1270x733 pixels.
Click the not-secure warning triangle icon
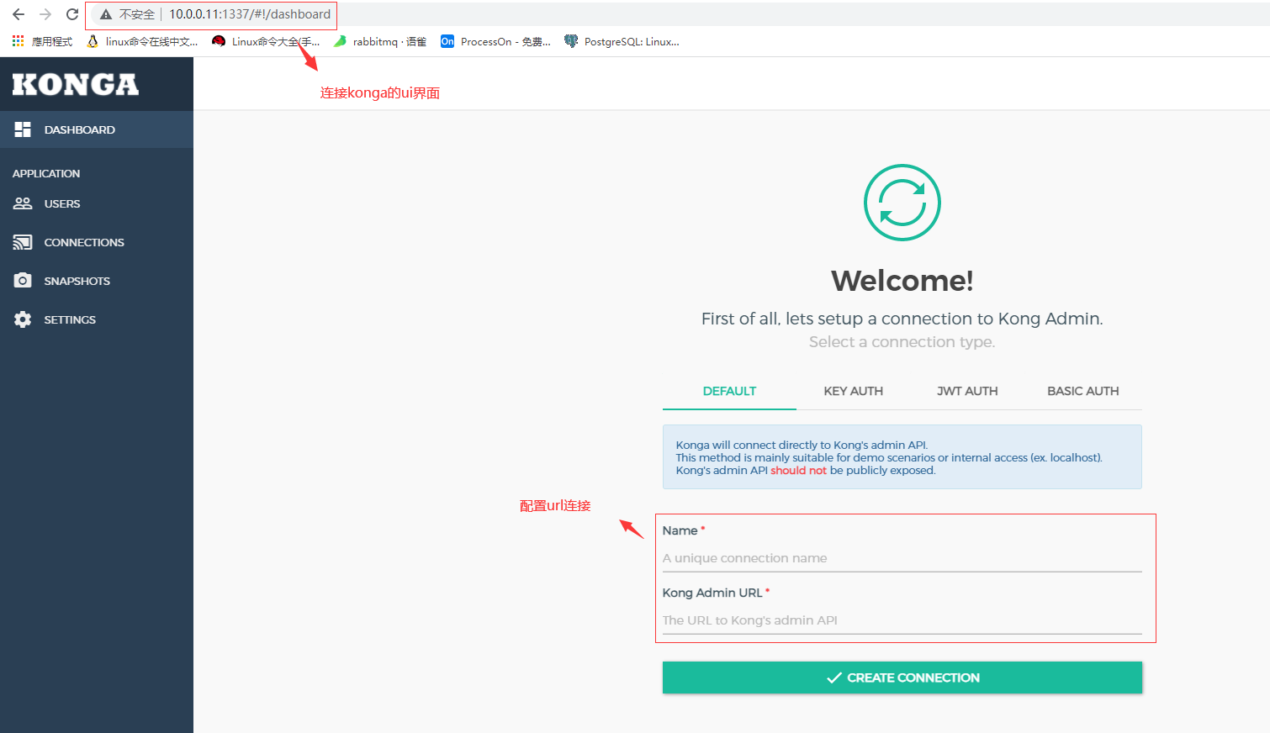click(106, 14)
